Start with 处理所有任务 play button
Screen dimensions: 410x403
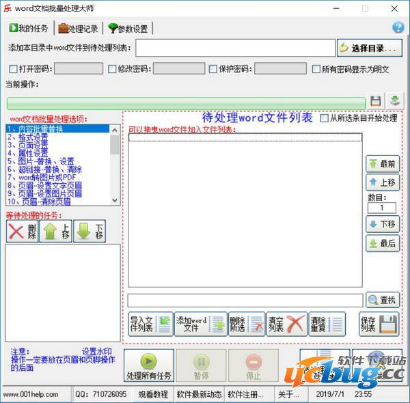[x=149, y=365]
